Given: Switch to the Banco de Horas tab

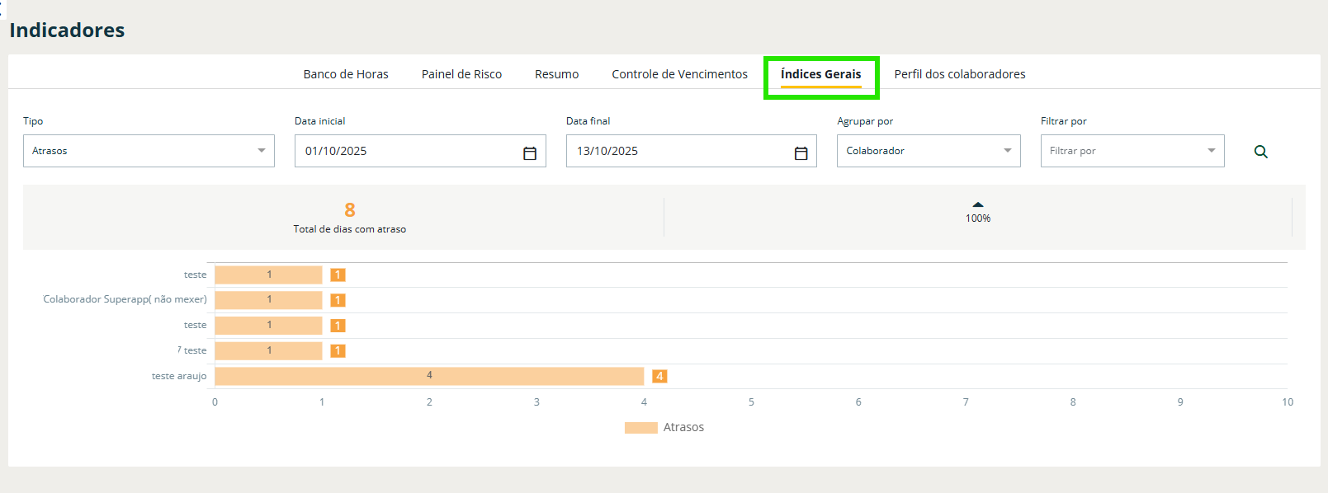Looking at the screenshot, I should pos(346,74).
